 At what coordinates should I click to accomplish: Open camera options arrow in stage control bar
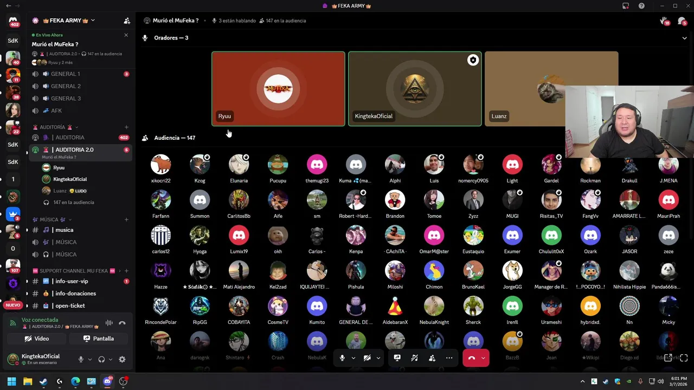378,358
